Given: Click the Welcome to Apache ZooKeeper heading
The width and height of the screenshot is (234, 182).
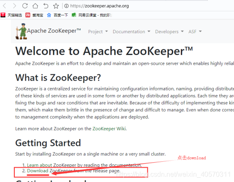Looking at the screenshot, I should [104, 51].
